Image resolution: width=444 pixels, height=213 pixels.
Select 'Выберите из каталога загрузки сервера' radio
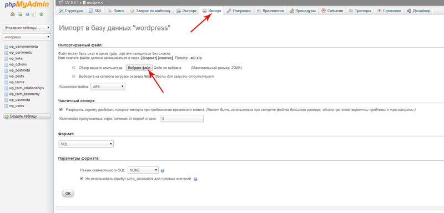[74, 77]
